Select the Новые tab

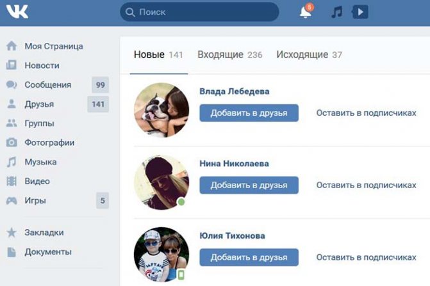158,55
